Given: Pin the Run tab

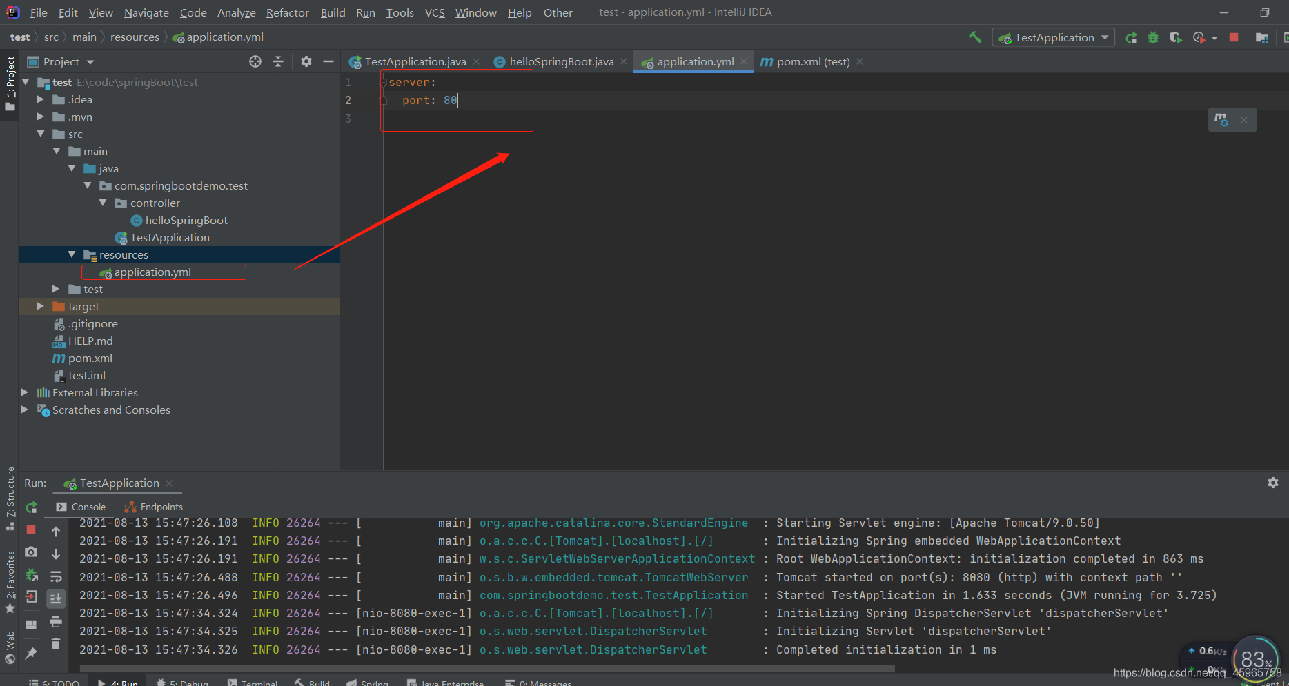Looking at the screenshot, I should pos(31,653).
